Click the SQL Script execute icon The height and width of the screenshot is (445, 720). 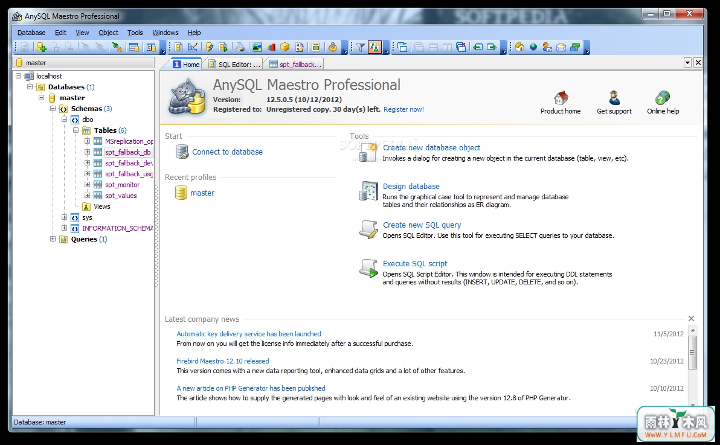223,47
